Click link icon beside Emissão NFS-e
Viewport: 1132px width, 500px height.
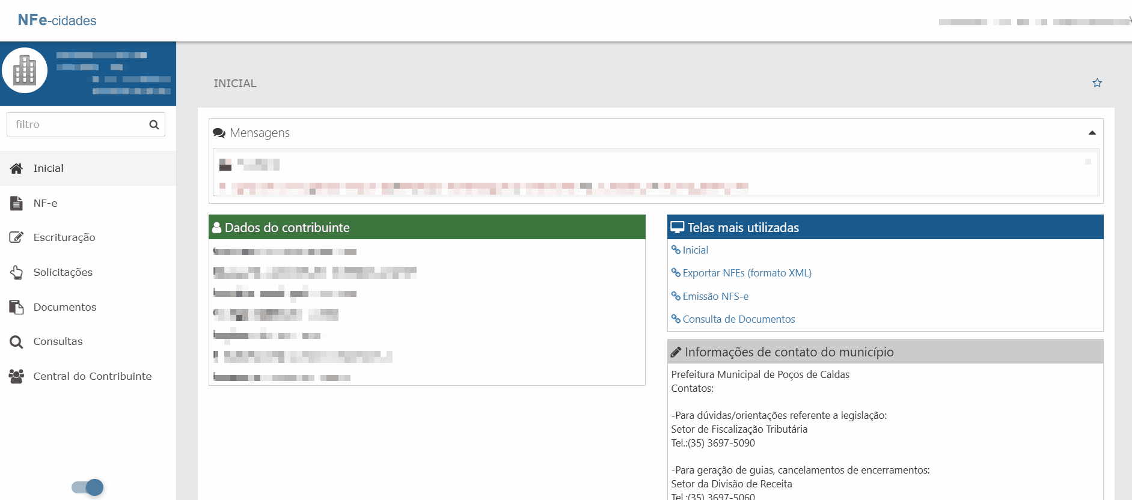click(676, 296)
